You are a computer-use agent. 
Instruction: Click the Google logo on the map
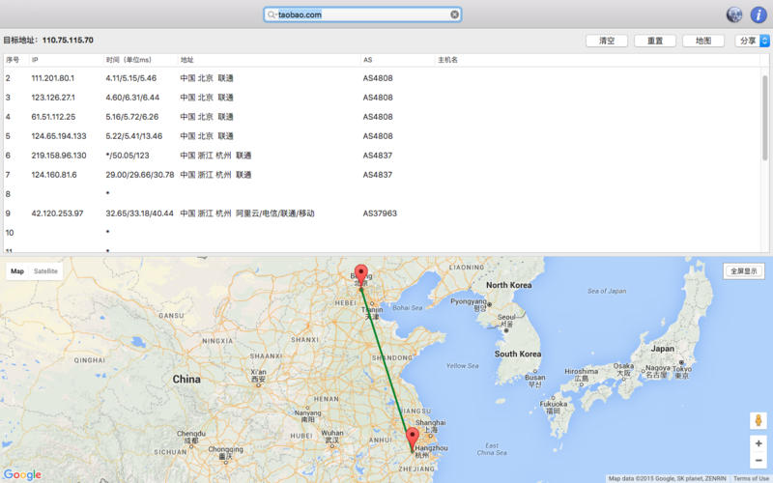pos(22,474)
